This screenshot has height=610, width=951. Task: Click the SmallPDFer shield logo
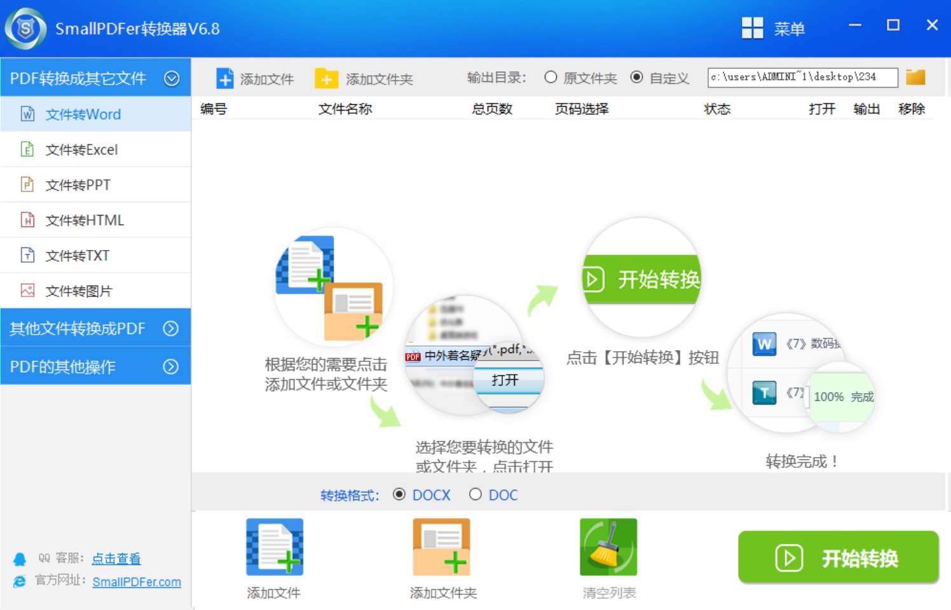point(25,29)
